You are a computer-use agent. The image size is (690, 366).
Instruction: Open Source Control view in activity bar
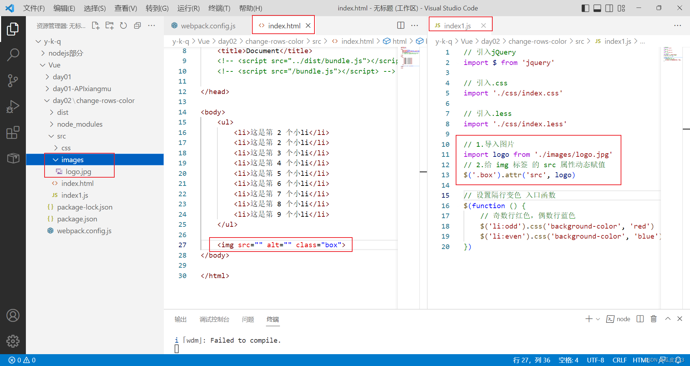(x=13, y=81)
